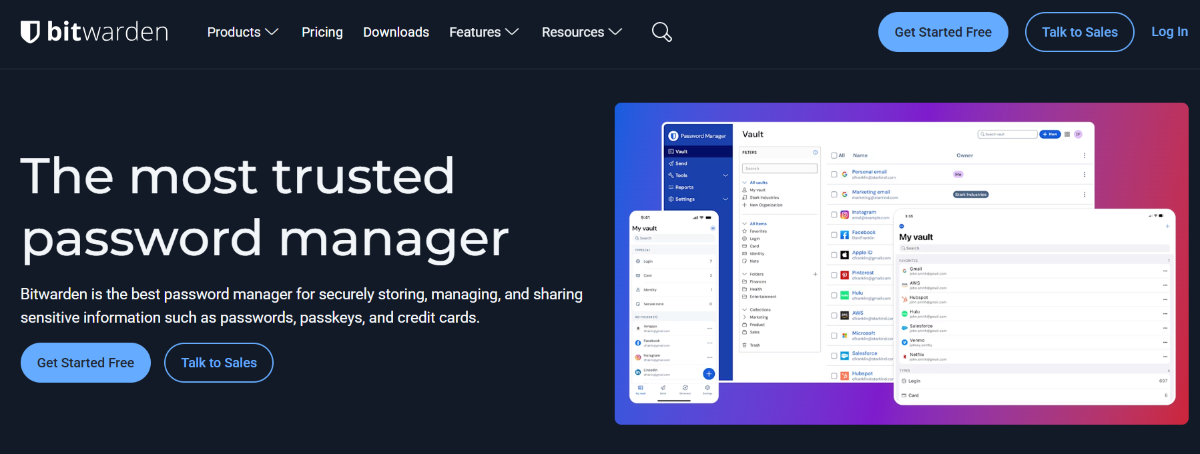The width and height of the screenshot is (1200, 454).
Task: Click Talk to Sales in the header
Action: (x=1080, y=32)
